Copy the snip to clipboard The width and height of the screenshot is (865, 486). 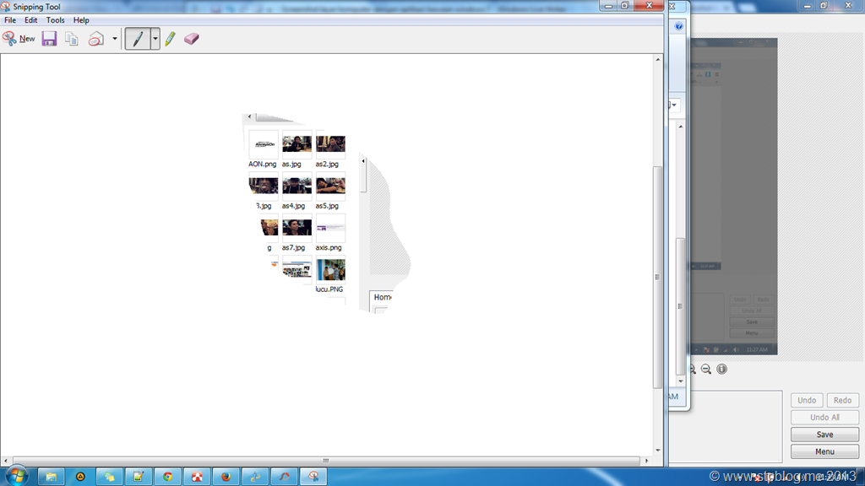(72, 39)
